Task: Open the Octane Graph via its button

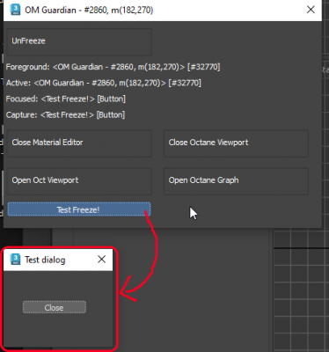Action: pyautogui.click(x=236, y=181)
